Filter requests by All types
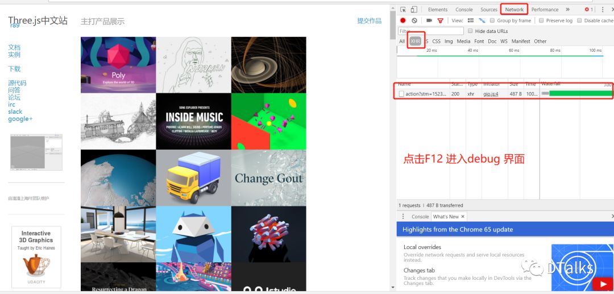Viewport: 614px width, 294px height. click(x=402, y=41)
